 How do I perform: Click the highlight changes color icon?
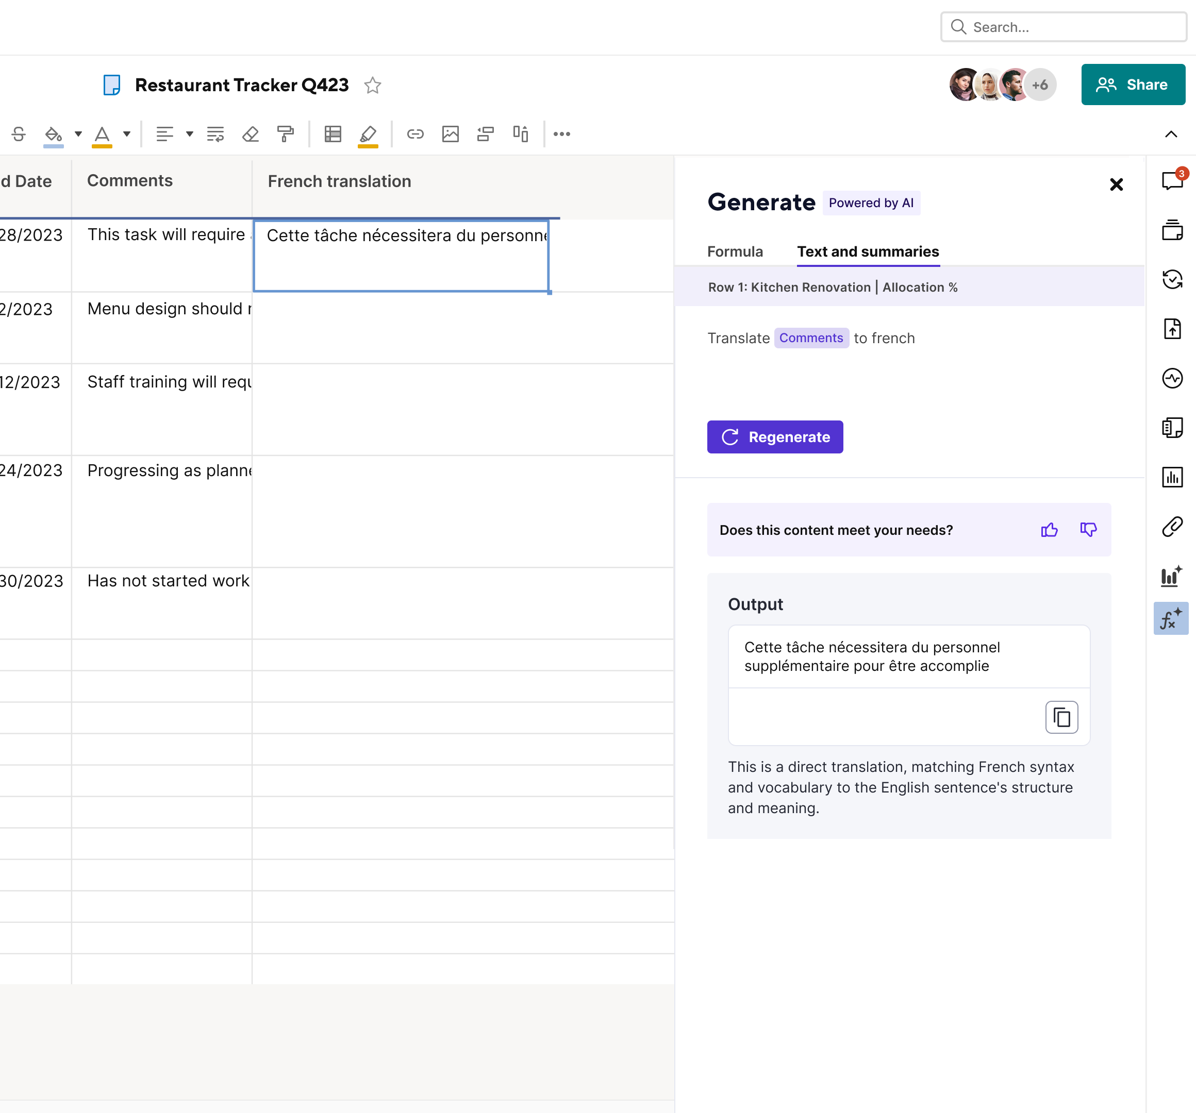pos(368,133)
